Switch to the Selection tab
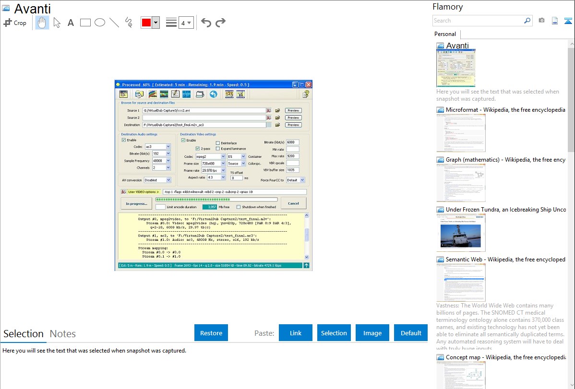The image size is (575, 389). [24, 334]
